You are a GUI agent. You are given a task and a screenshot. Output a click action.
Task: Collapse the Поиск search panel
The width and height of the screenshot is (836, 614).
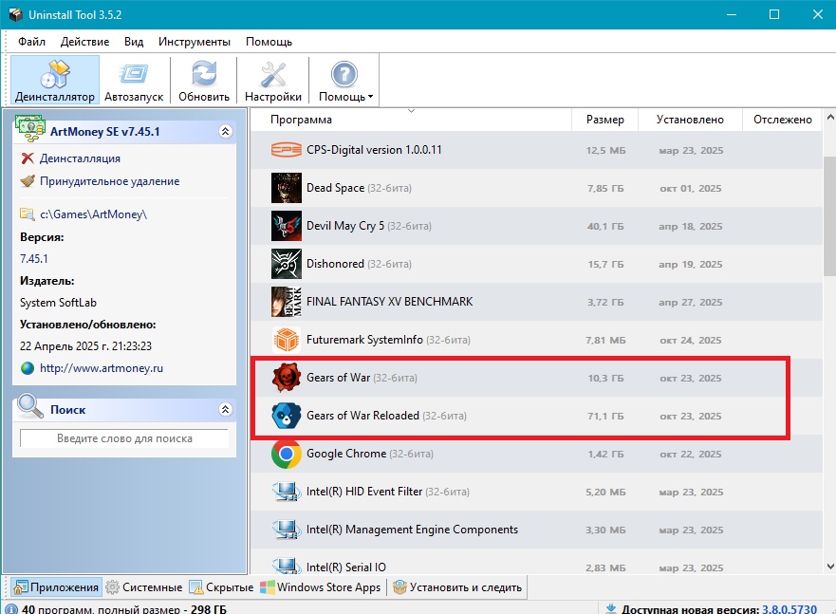coord(226,409)
